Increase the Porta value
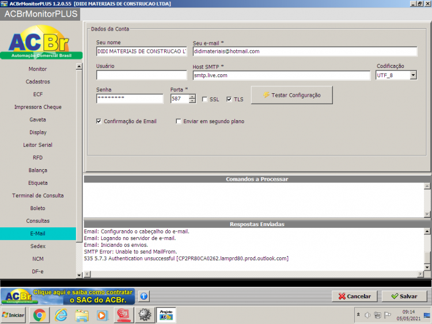This screenshot has height=324, width=432. click(x=192, y=96)
